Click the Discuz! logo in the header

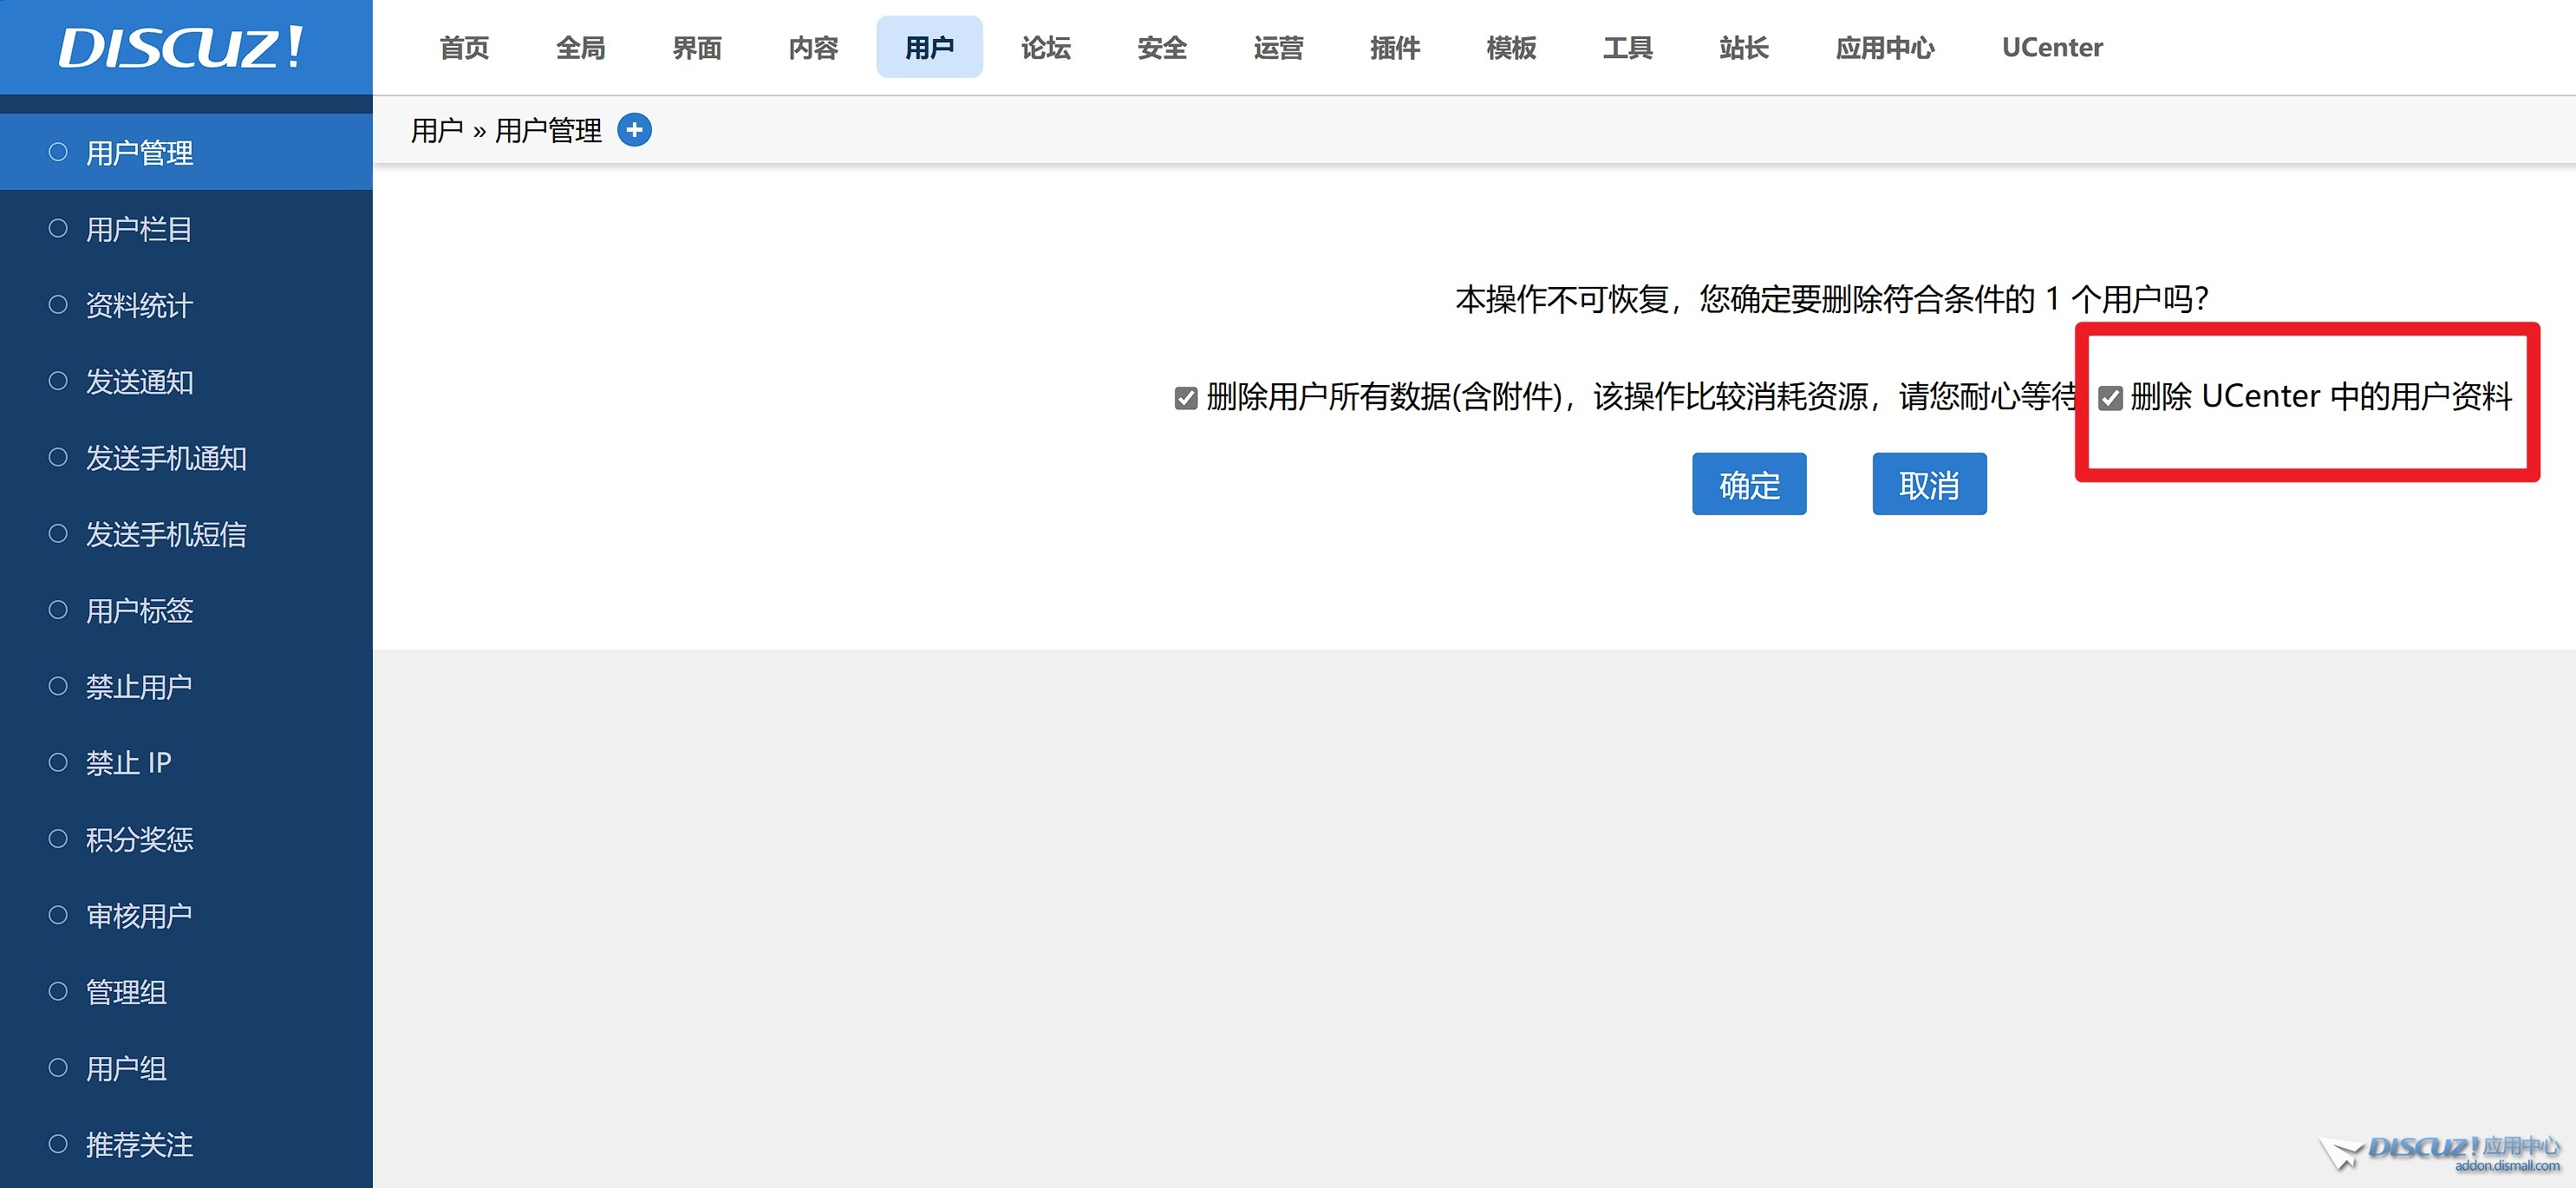point(181,47)
